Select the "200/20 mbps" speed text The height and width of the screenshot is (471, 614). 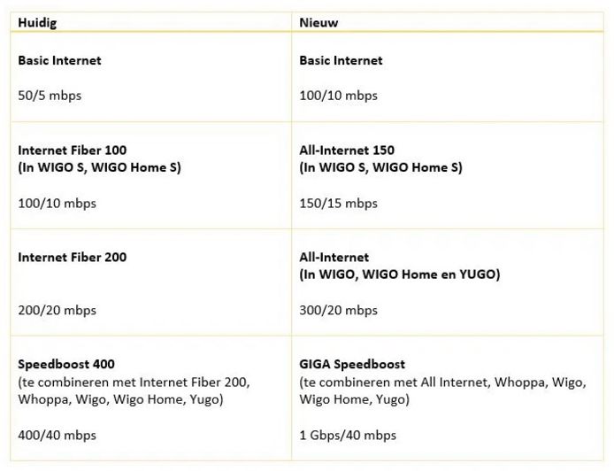coord(57,310)
